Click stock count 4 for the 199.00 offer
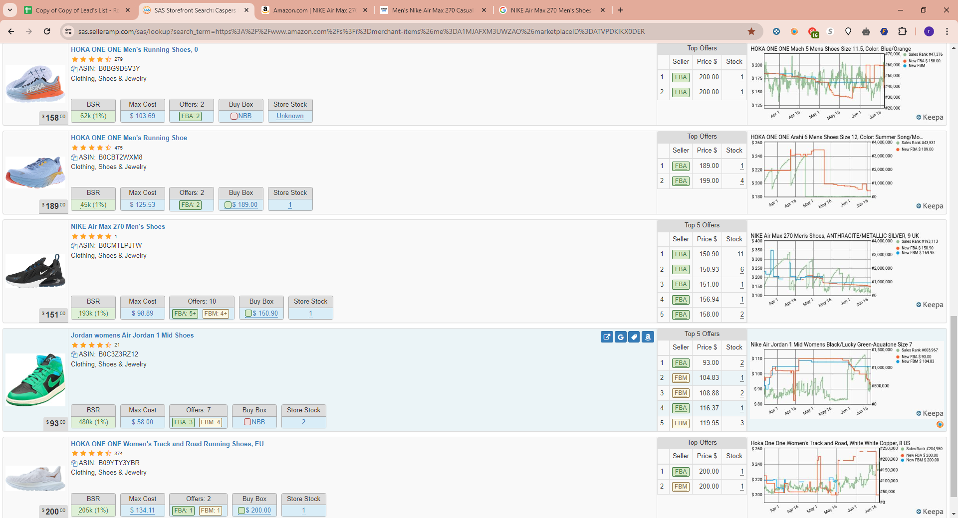The height and width of the screenshot is (518, 958). pyautogui.click(x=742, y=181)
